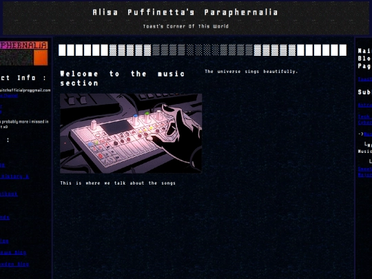372x279 pixels.
Task: Open the left sidebar link ending in ews Blog
Action: (13, 252)
